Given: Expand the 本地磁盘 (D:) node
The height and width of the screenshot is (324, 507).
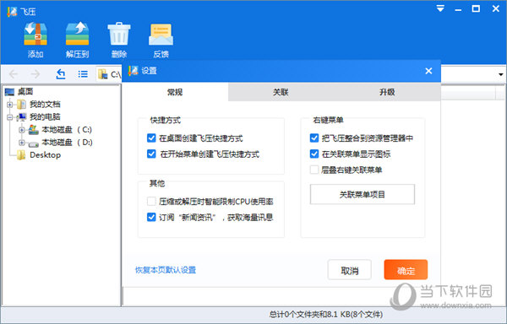Looking at the screenshot, I should pyautogui.click(x=22, y=143).
